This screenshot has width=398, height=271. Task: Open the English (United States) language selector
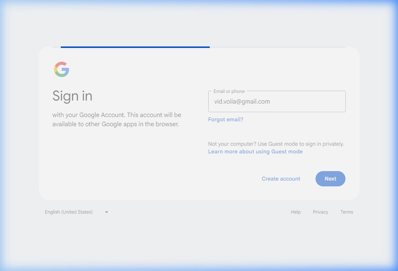click(x=69, y=212)
